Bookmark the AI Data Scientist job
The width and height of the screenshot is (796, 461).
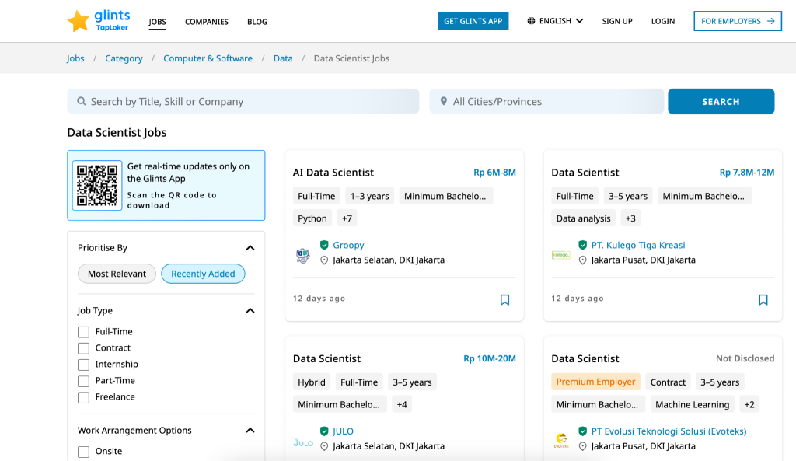pyautogui.click(x=504, y=299)
